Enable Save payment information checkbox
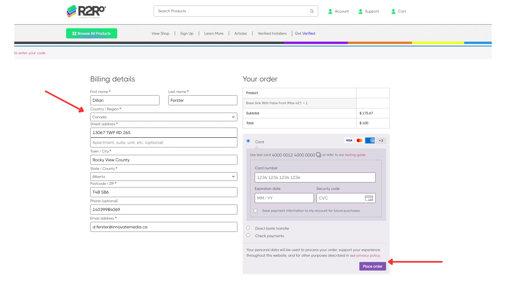 [255, 211]
